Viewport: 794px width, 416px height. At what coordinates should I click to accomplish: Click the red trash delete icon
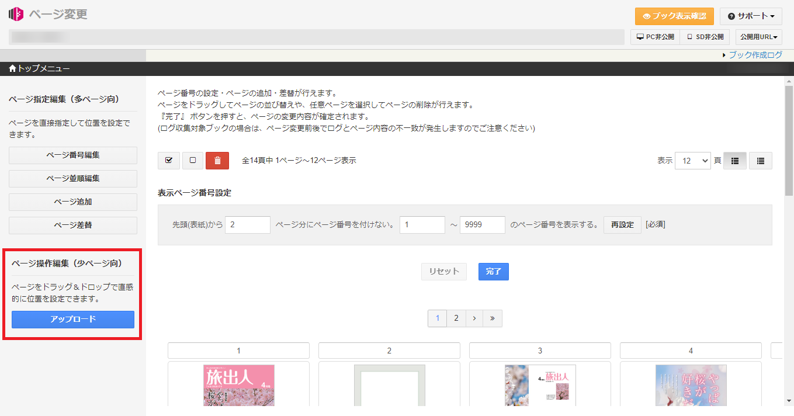coord(217,160)
